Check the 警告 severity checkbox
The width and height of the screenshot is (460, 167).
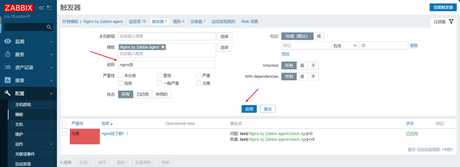[x=159, y=75]
